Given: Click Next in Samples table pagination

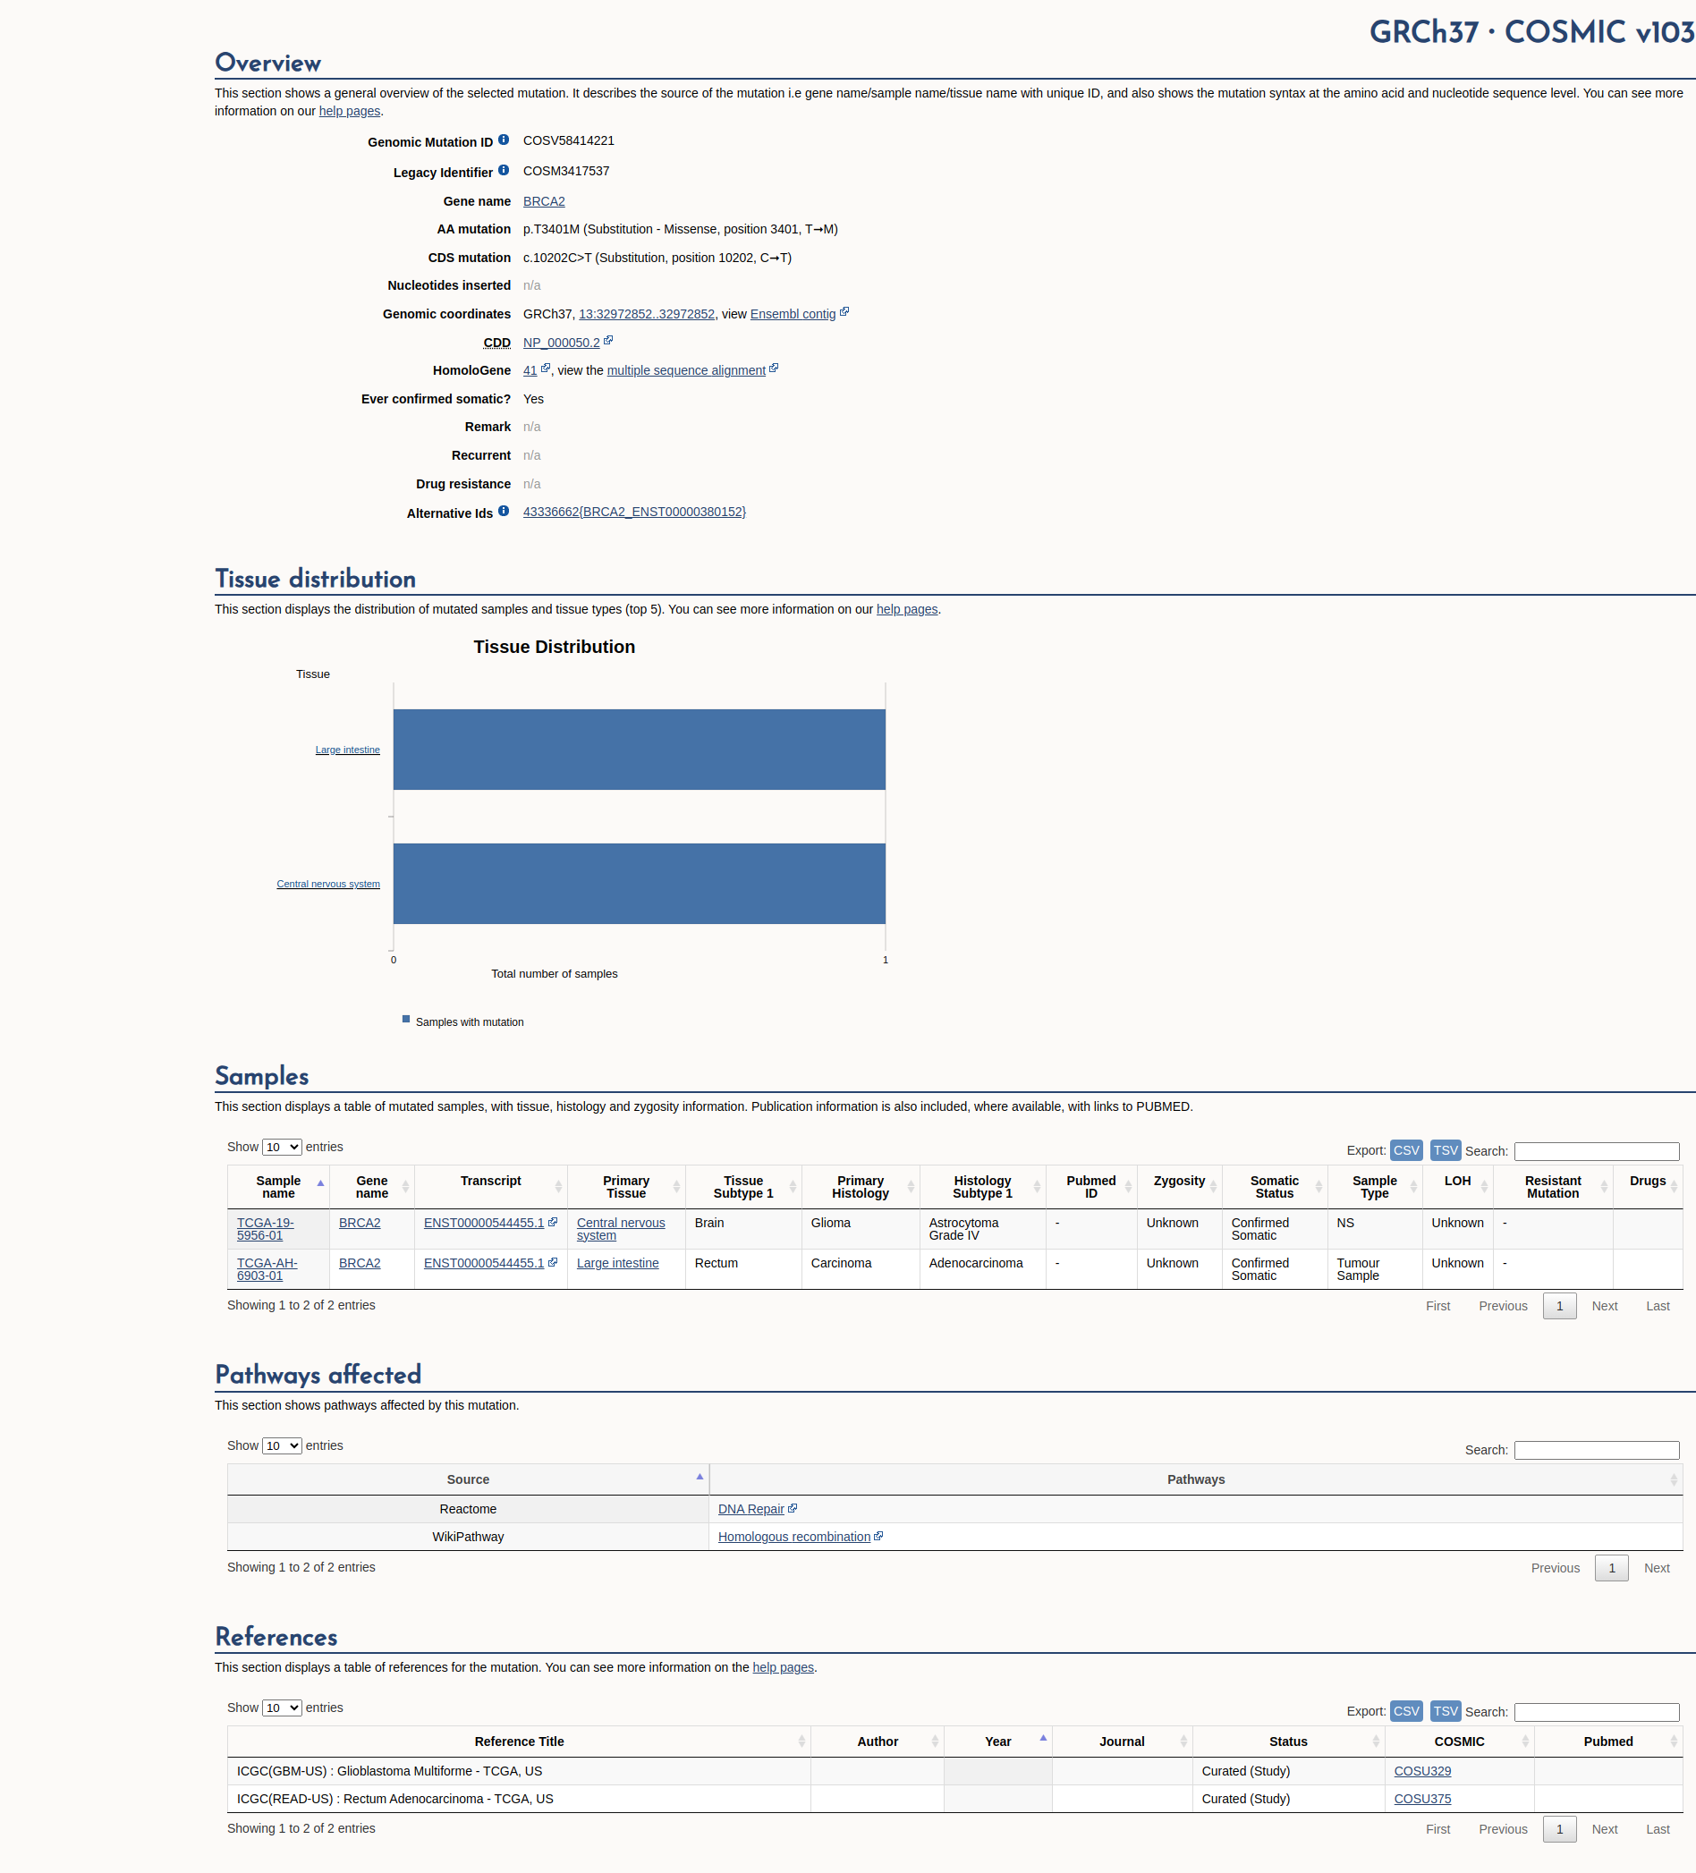Looking at the screenshot, I should [x=1604, y=1305].
